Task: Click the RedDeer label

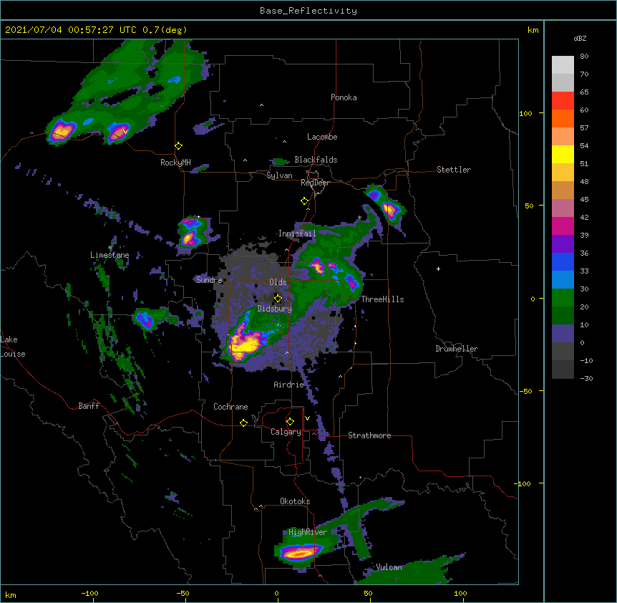Action: [x=315, y=183]
